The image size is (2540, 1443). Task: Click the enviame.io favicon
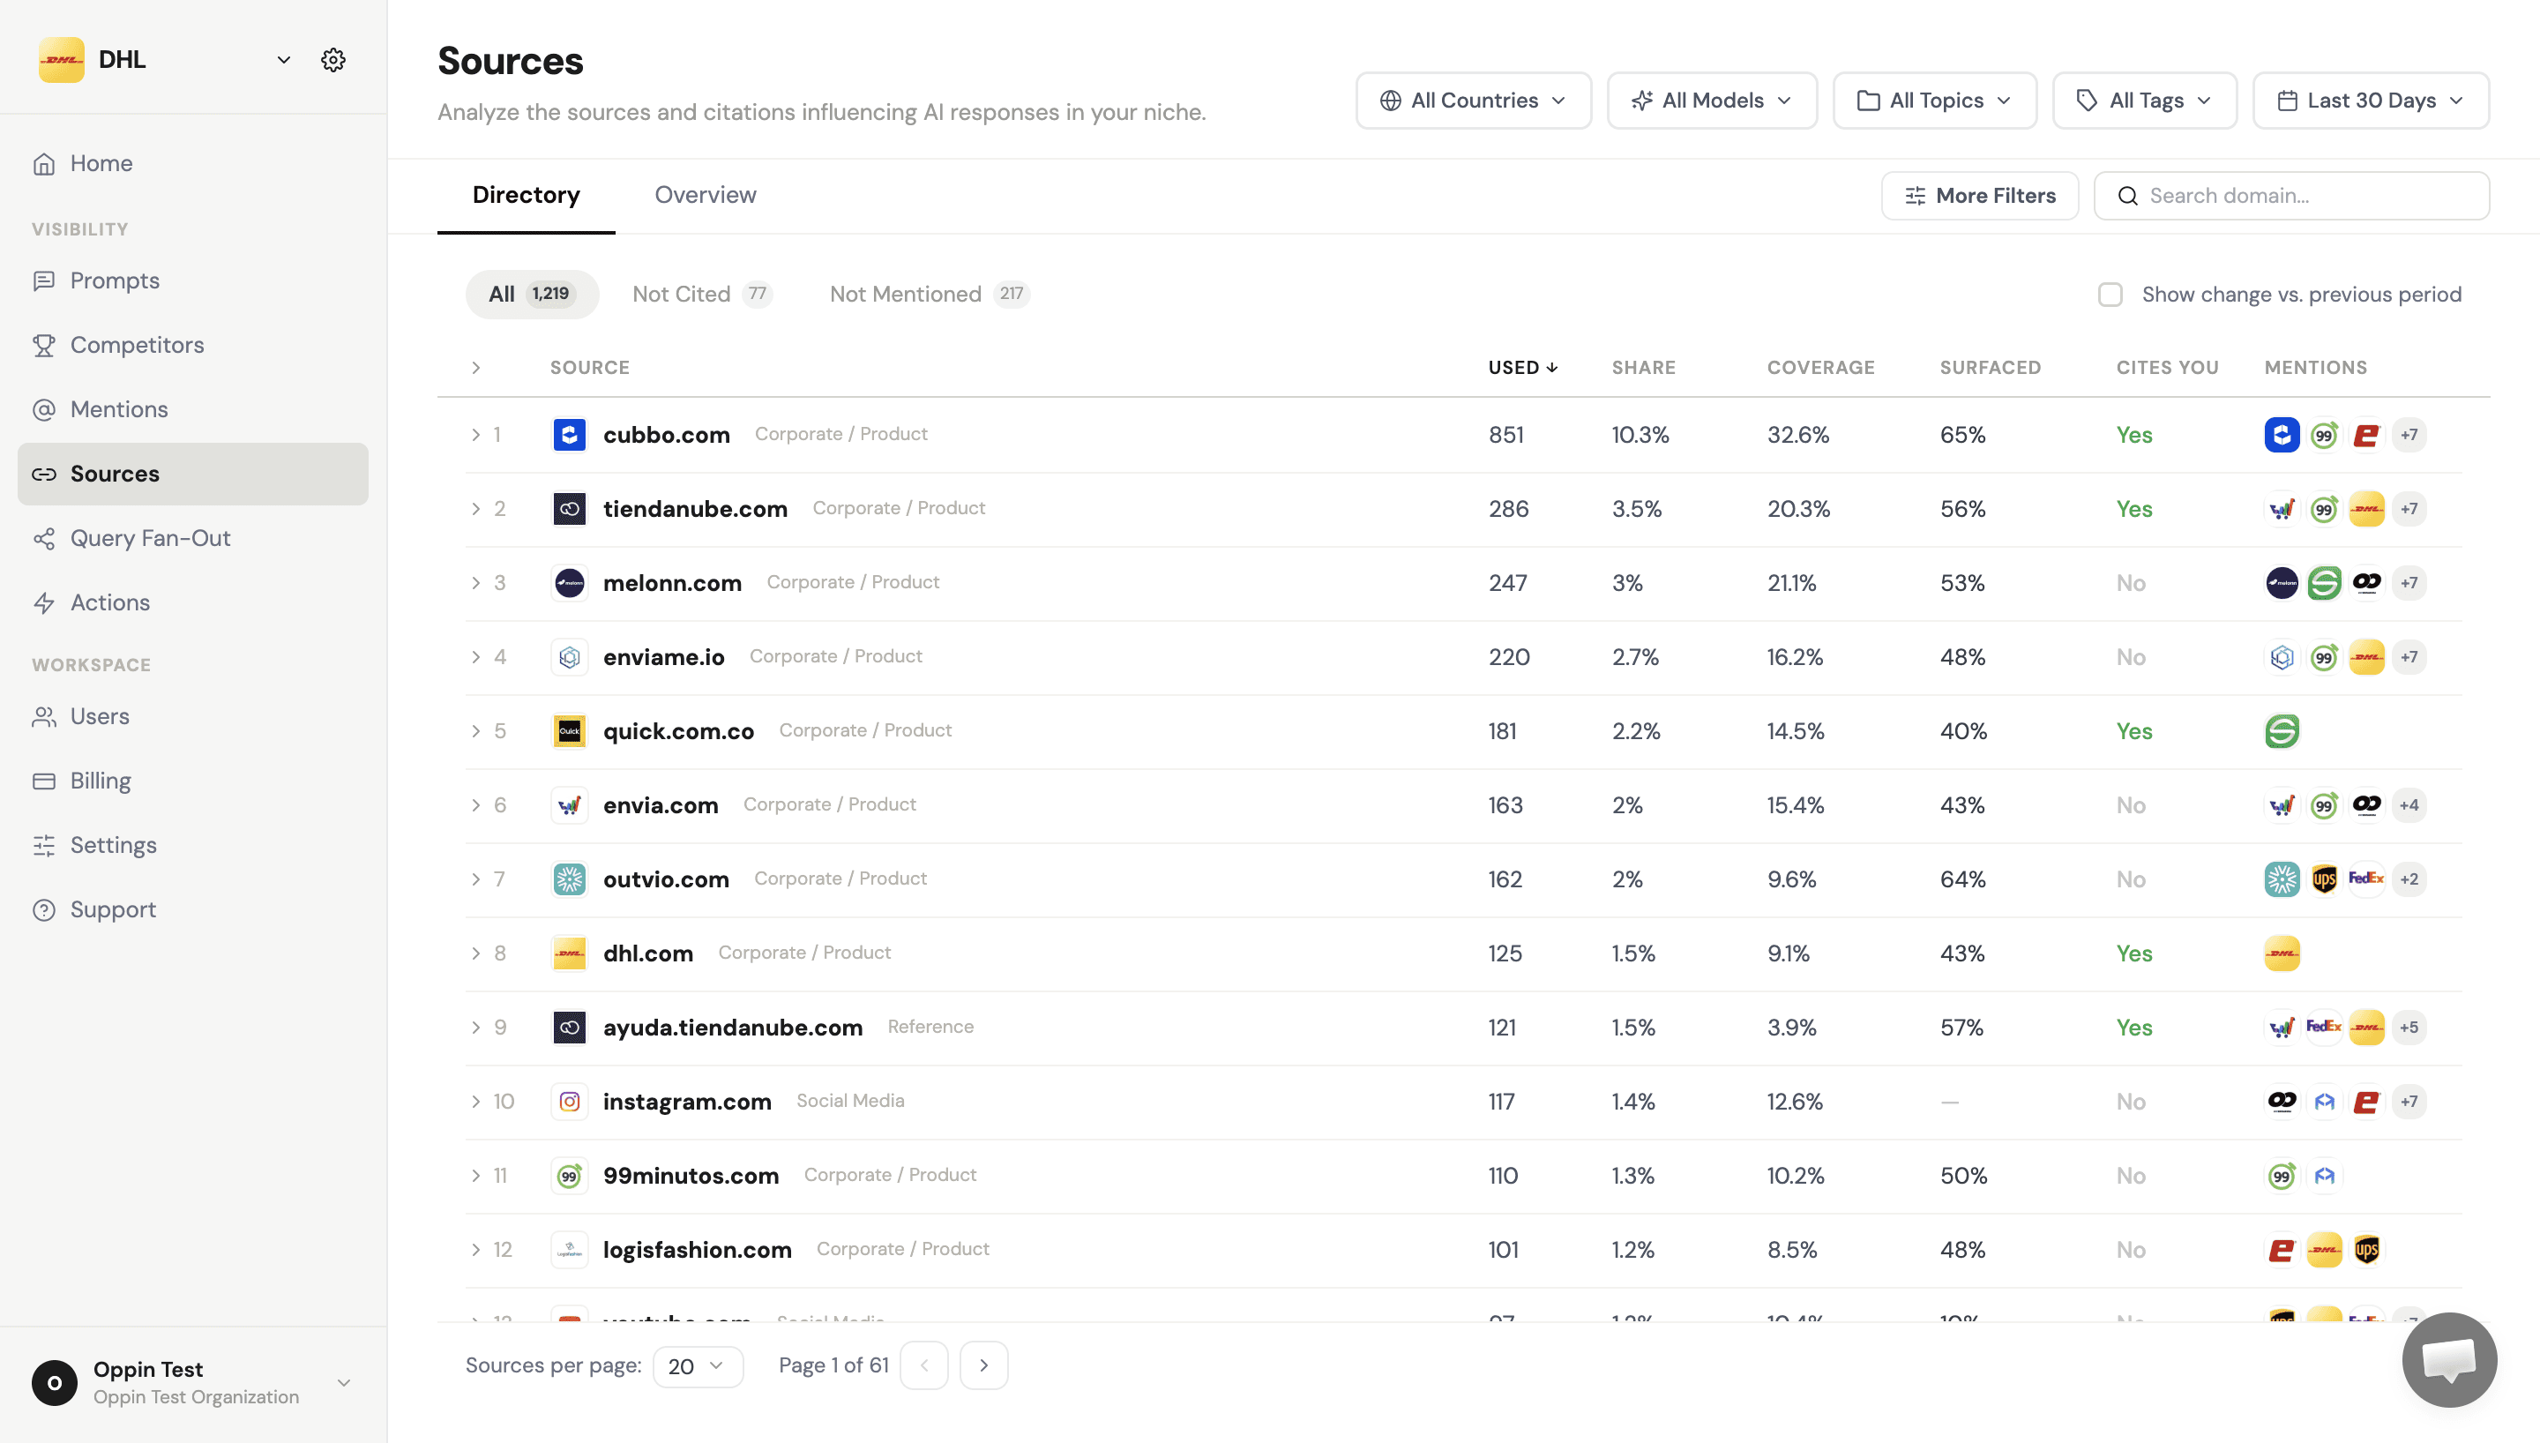pyautogui.click(x=570, y=657)
